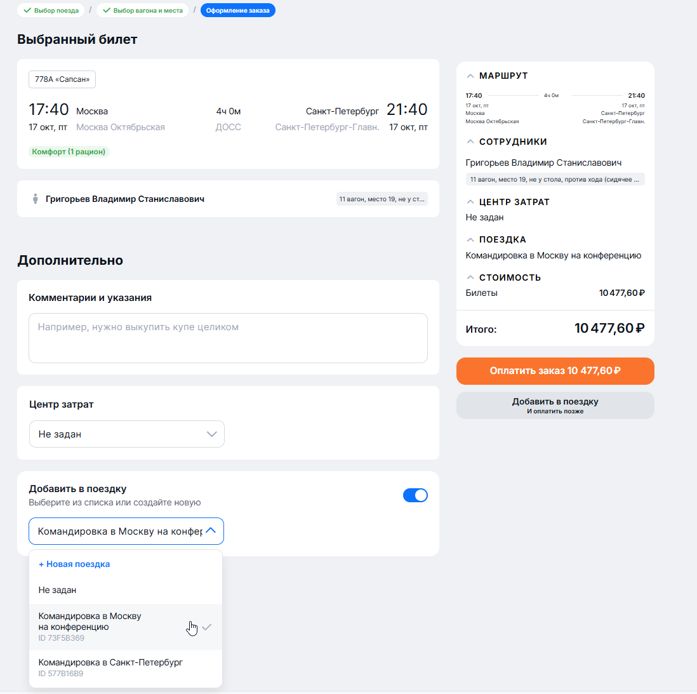697x694 pixels.
Task: Click the Комментарии и указания text field
Action: click(x=228, y=338)
